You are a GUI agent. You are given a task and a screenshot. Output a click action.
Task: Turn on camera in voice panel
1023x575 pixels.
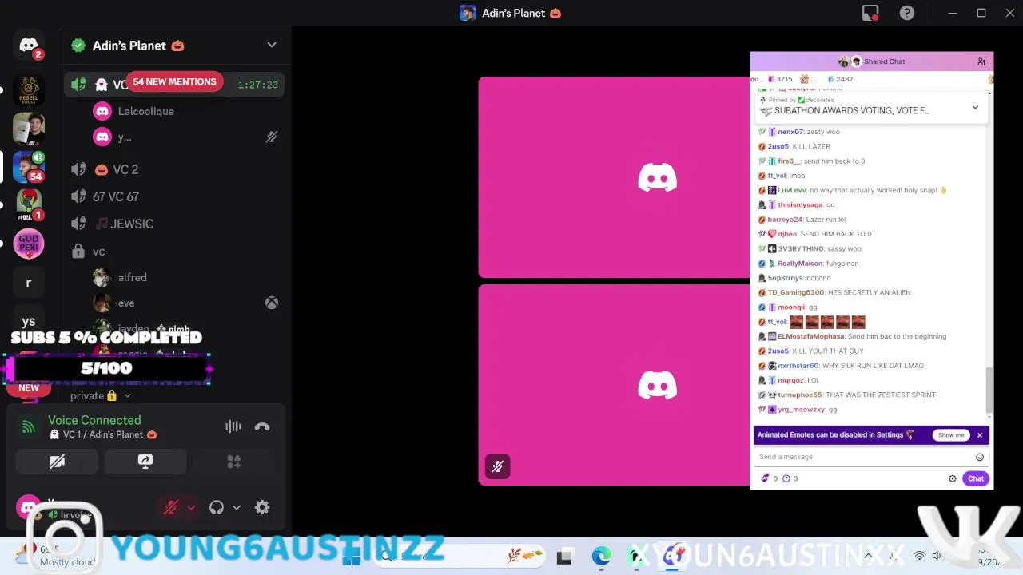57,462
